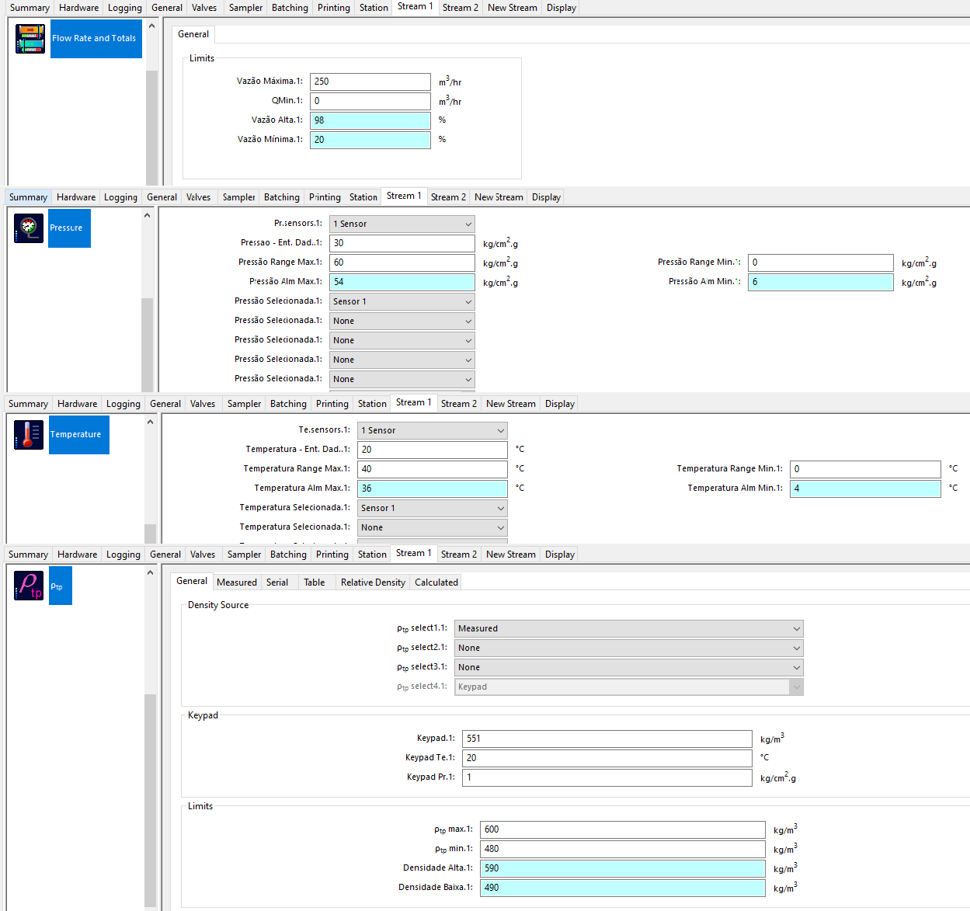
Task: Open the Te.sensors.1 dropdown
Action: point(433,430)
